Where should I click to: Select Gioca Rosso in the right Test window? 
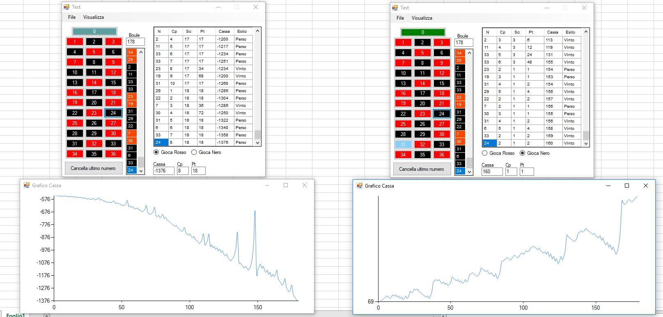click(x=485, y=153)
